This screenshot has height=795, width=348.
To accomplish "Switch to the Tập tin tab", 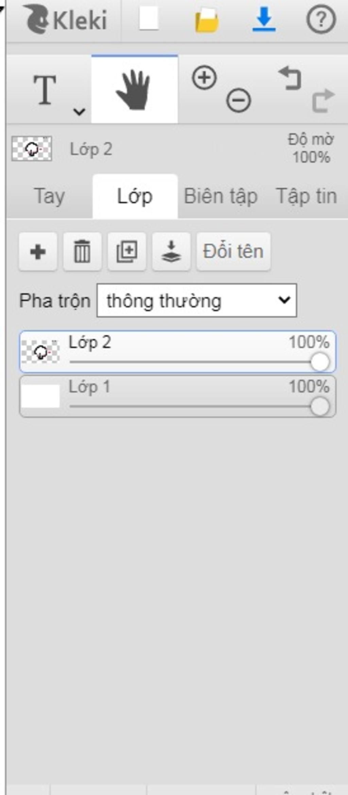I will pyautogui.click(x=307, y=196).
